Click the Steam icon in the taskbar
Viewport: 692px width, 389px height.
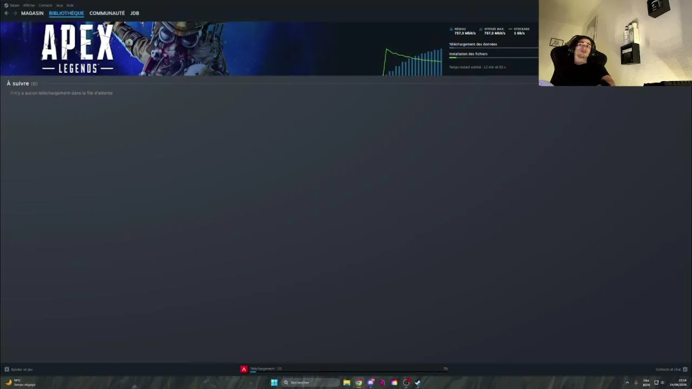click(x=418, y=383)
